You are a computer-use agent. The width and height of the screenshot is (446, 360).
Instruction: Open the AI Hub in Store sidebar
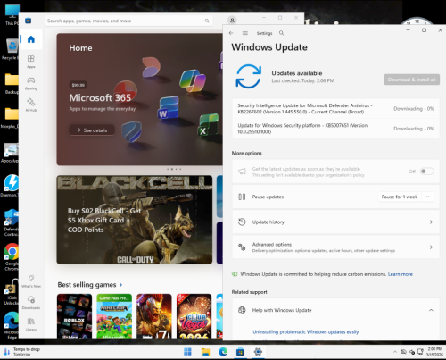[31, 105]
